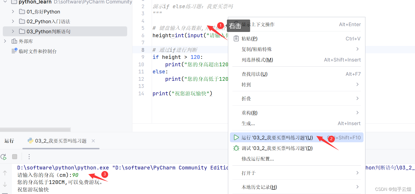Click the rerun icon in Run panel
Viewport: 415px width, 194px height.
(x=4, y=157)
